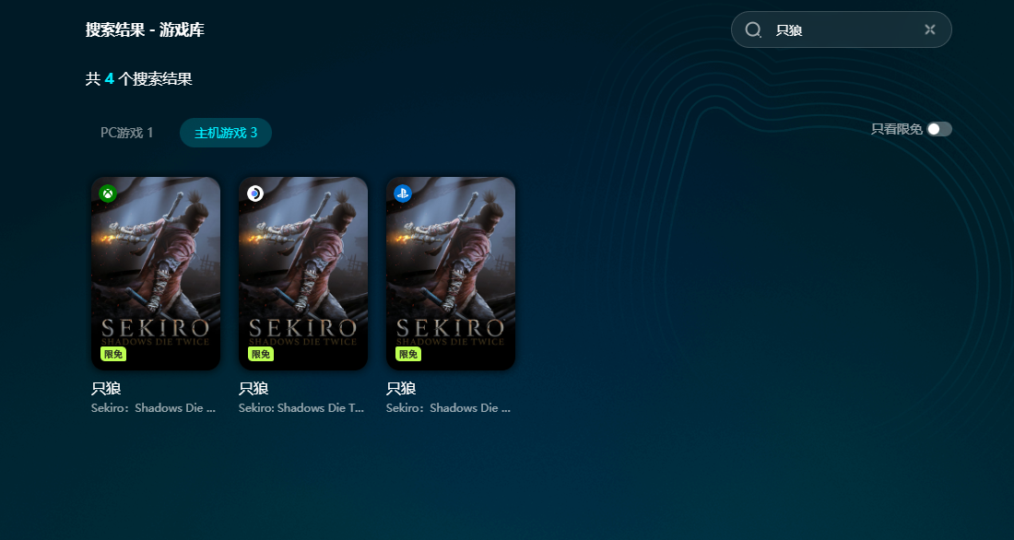Click the Xbox platform icon on first card
Image resolution: width=1014 pixels, height=540 pixels.
(x=108, y=194)
